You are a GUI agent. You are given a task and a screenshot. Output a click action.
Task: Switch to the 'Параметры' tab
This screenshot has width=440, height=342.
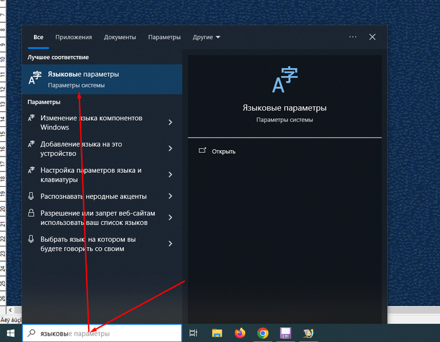[165, 37]
